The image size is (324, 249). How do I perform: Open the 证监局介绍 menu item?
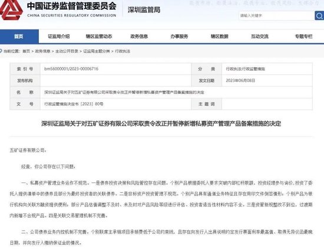[59, 37]
